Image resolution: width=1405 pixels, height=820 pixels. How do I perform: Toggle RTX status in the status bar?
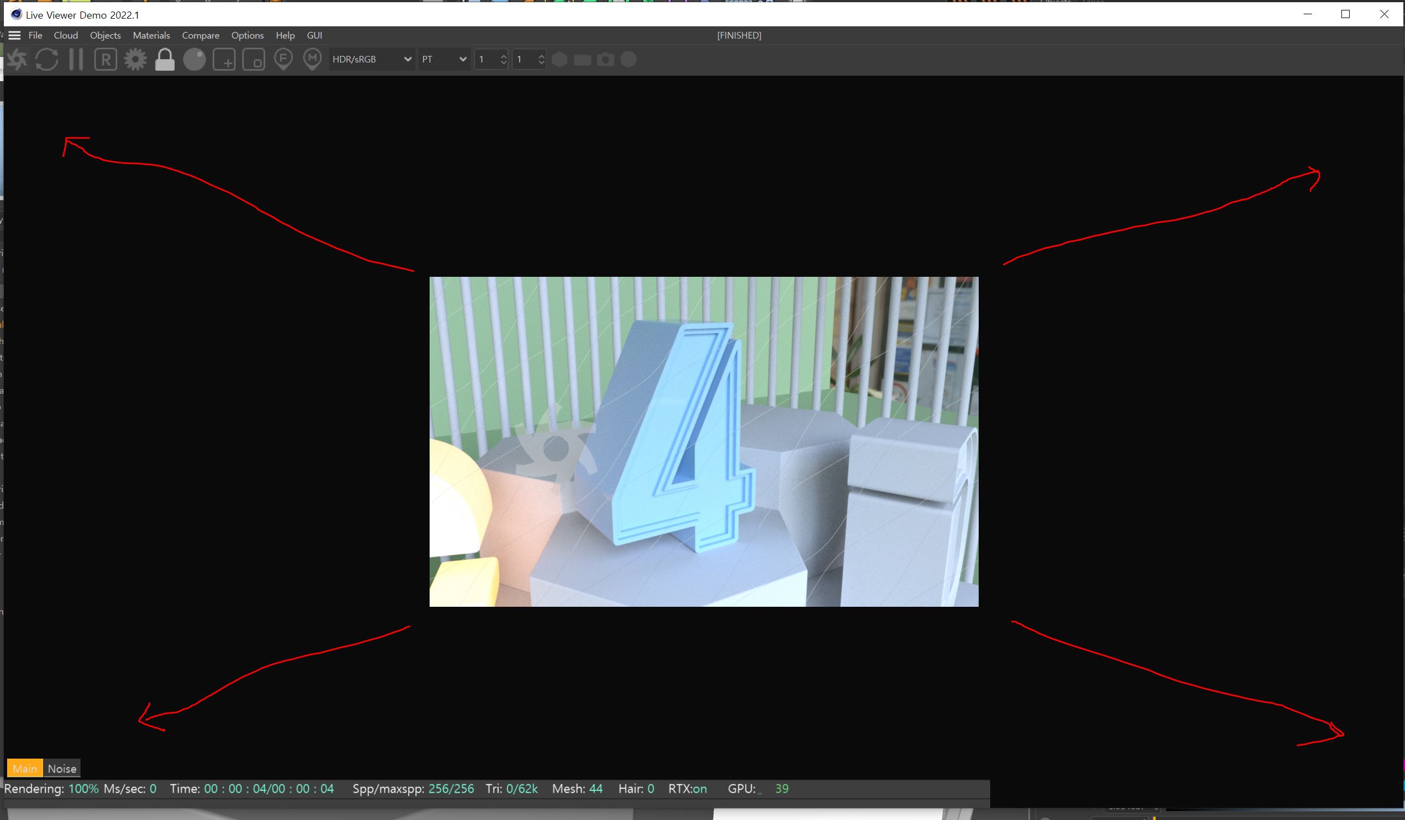tap(688, 789)
